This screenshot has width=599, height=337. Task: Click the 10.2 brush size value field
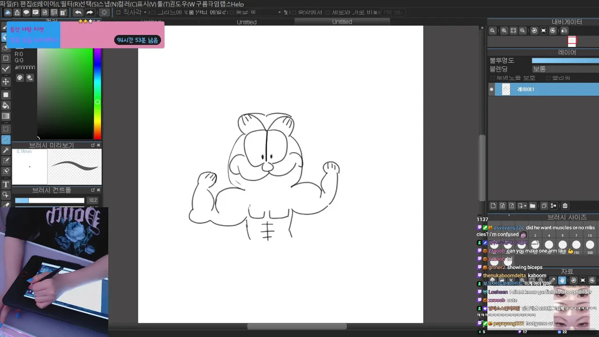[x=93, y=200]
